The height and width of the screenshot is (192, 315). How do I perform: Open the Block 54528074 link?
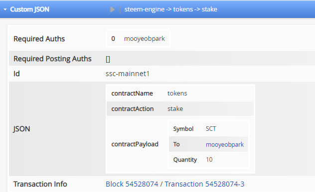pyautogui.click(x=132, y=184)
